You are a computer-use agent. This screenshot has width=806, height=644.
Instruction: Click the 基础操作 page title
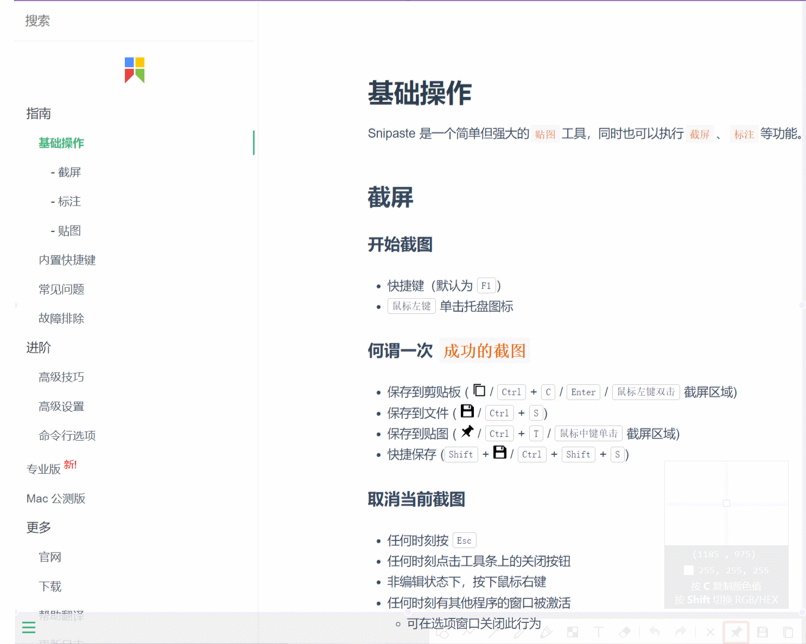(x=420, y=93)
